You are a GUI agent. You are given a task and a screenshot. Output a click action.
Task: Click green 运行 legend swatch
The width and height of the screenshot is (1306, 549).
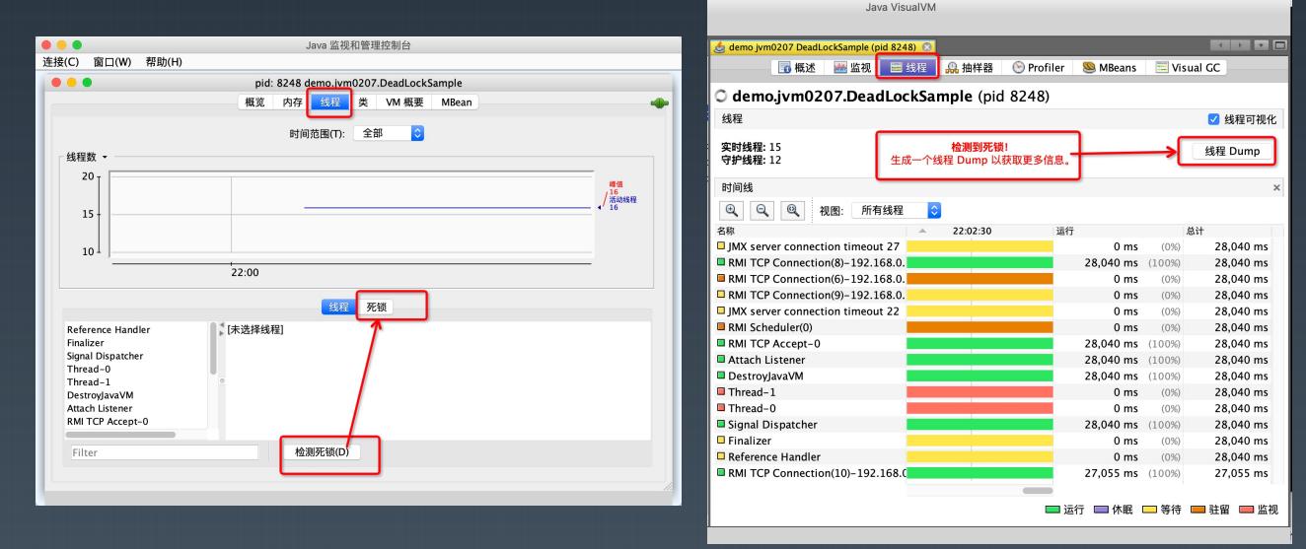(x=1052, y=510)
